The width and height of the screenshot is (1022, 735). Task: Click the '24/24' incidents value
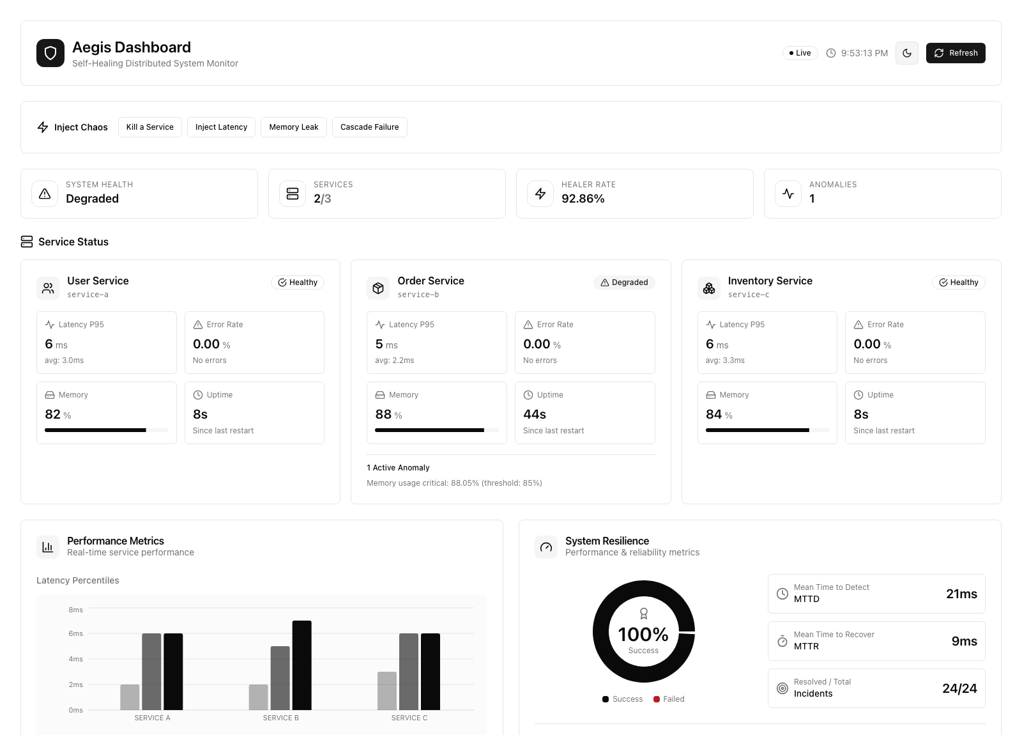959,688
